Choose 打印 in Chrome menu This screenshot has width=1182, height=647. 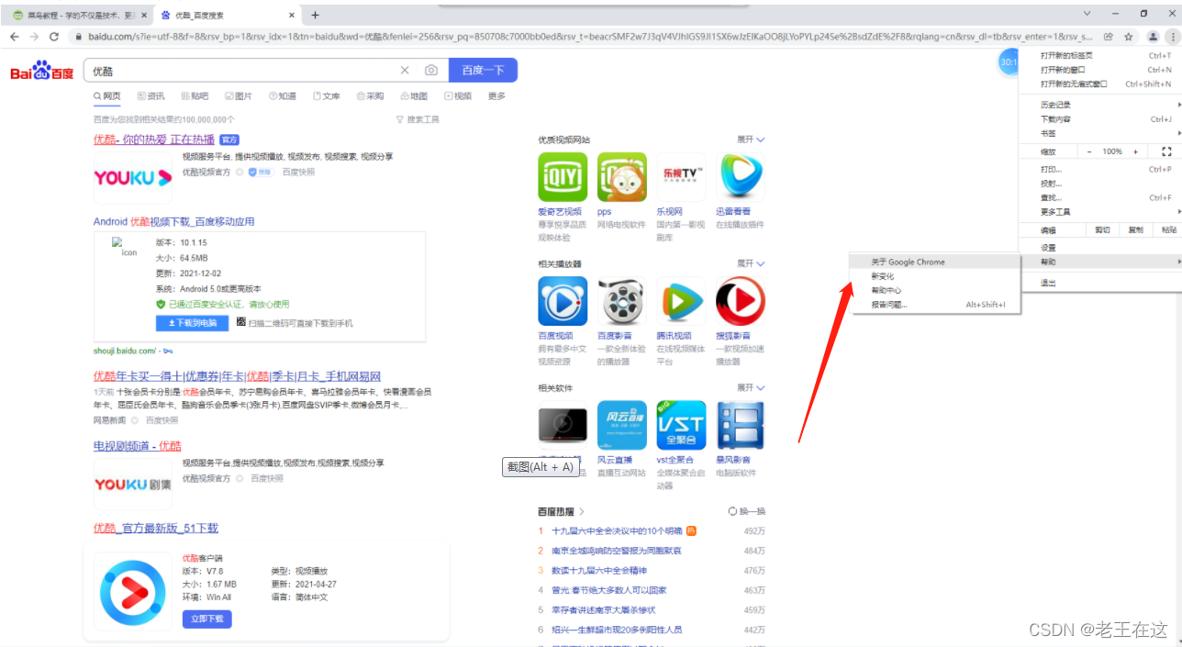(1100, 169)
